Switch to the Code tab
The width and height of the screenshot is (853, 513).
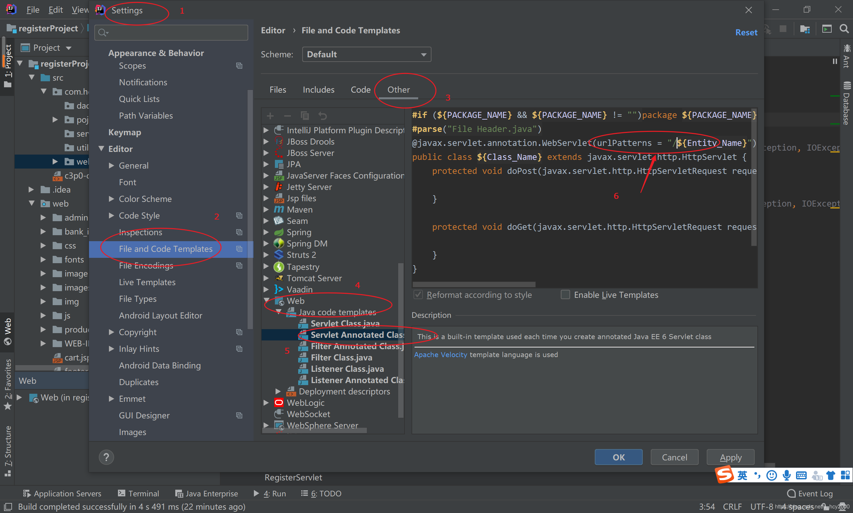coord(361,90)
